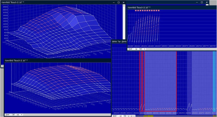This screenshot has height=117, width=217.
Task: Click the < arrow in top-right Kennfeld tab bar
Action: point(145,49)
